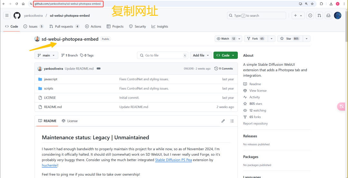Open the 0 Tags link
The height and width of the screenshot is (178, 348).
87,55
